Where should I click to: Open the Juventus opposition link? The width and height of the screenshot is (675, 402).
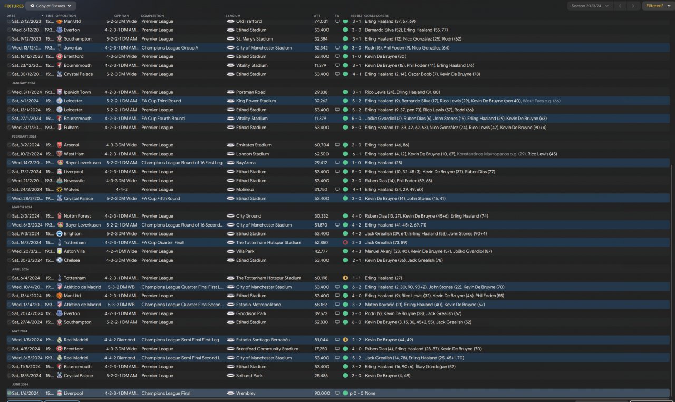73,48
